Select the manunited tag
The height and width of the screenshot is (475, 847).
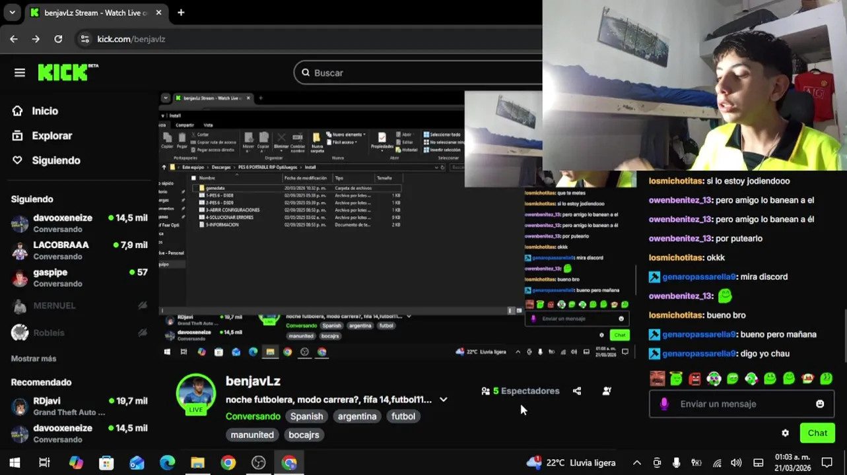[x=252, y=435]
